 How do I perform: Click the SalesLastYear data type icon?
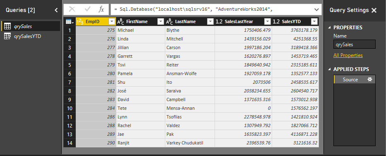coord(219,21)
